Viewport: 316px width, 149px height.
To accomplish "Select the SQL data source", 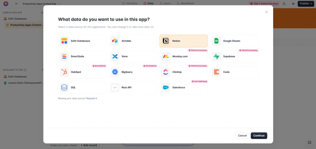I will (82, 87).
